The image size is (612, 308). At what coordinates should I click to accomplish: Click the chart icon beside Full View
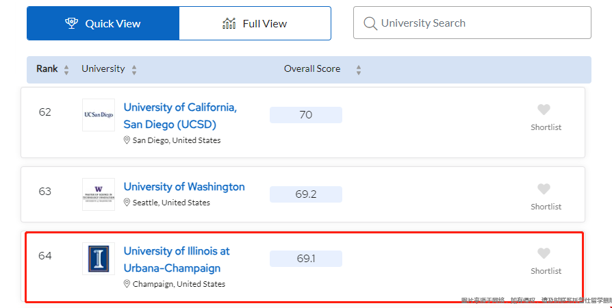[229, 23]
